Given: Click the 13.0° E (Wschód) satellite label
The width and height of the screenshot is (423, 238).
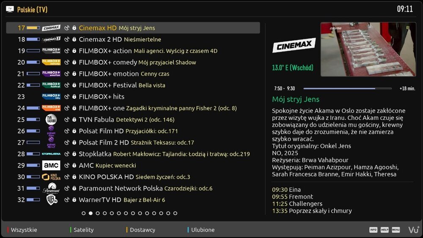Looking at the screenshot, I should [x=293, y=67].
